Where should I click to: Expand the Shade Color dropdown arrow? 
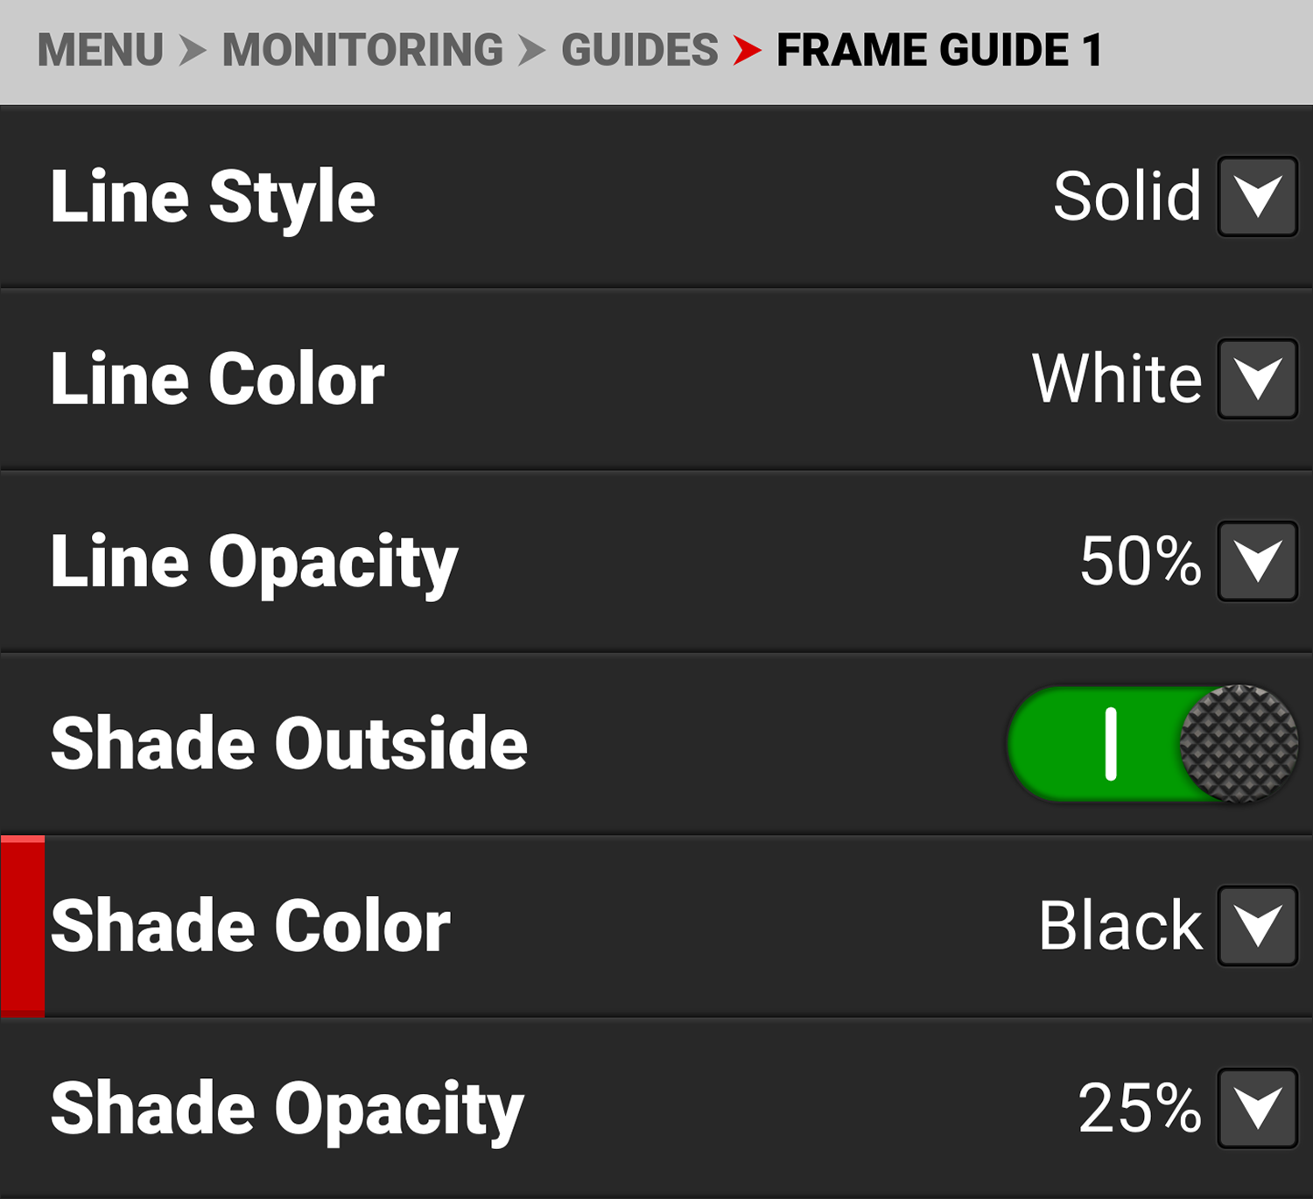coord(1257,926)
